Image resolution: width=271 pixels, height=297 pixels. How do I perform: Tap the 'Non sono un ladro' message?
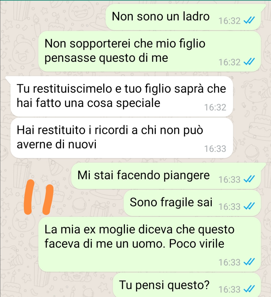[183, 17]
